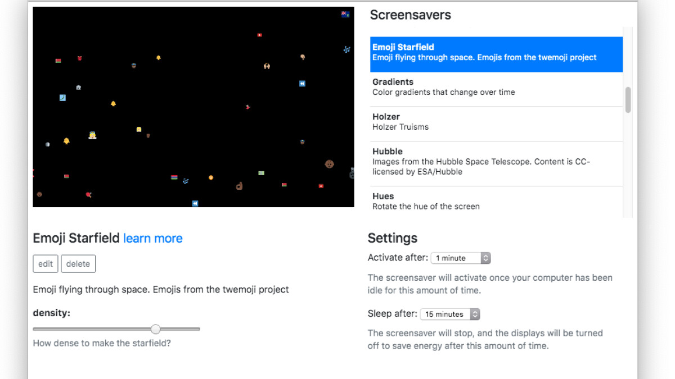This screenshot has height=379, width=675.
Task: Click the horizontally striped flag emoji in preview
Action: (174, 177)
